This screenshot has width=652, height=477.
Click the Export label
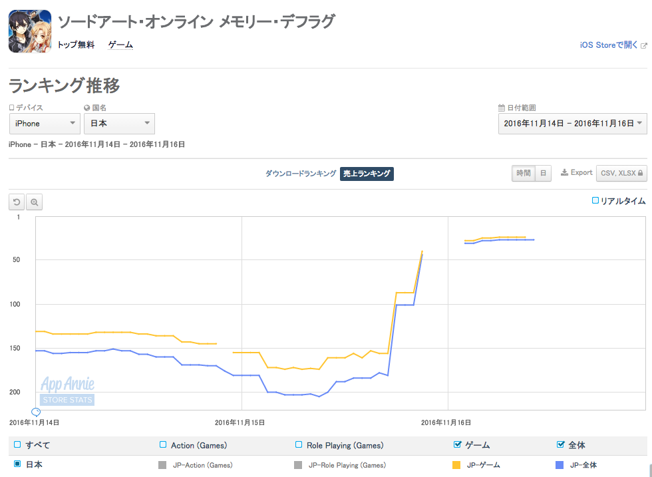point(581,172)
